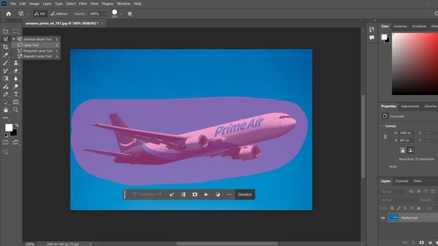Viewport: 438px width, 246px height.
Task: Click fill selection icon in contextual bar
Action: tap(206, 194)
